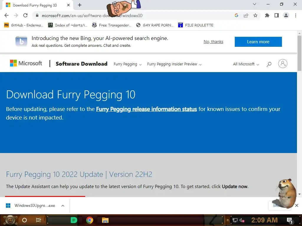Screen dimensions: 302x226
Task: Click the Chrome icon on the taskbar
Action: (x=90, y=220)
